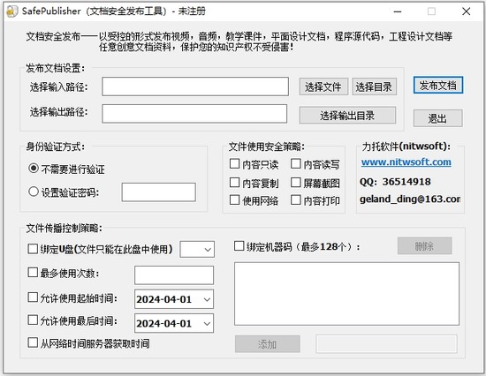Open the U盘 drive letter dropdown
Viewport: 486px width, 376px height.
197,249
